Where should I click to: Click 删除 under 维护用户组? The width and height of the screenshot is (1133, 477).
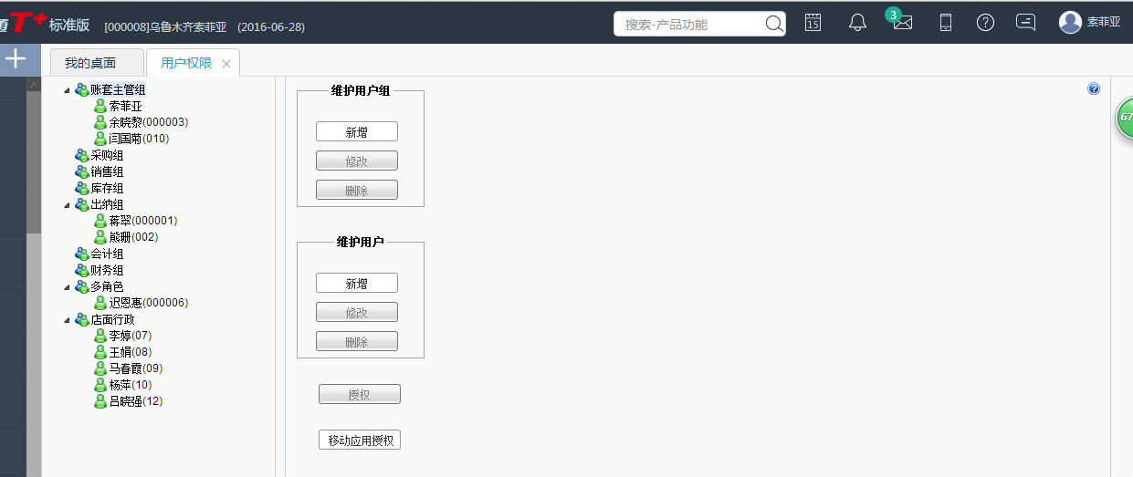tap(357, 190)
